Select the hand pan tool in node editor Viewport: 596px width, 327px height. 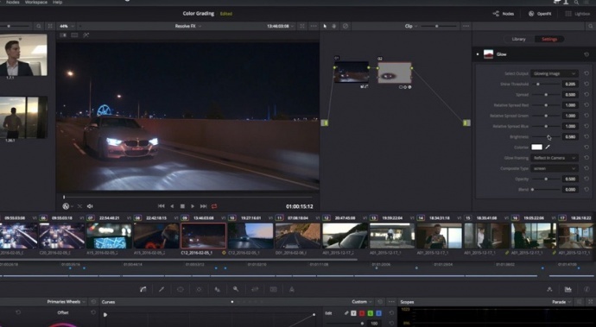[334, 26]
